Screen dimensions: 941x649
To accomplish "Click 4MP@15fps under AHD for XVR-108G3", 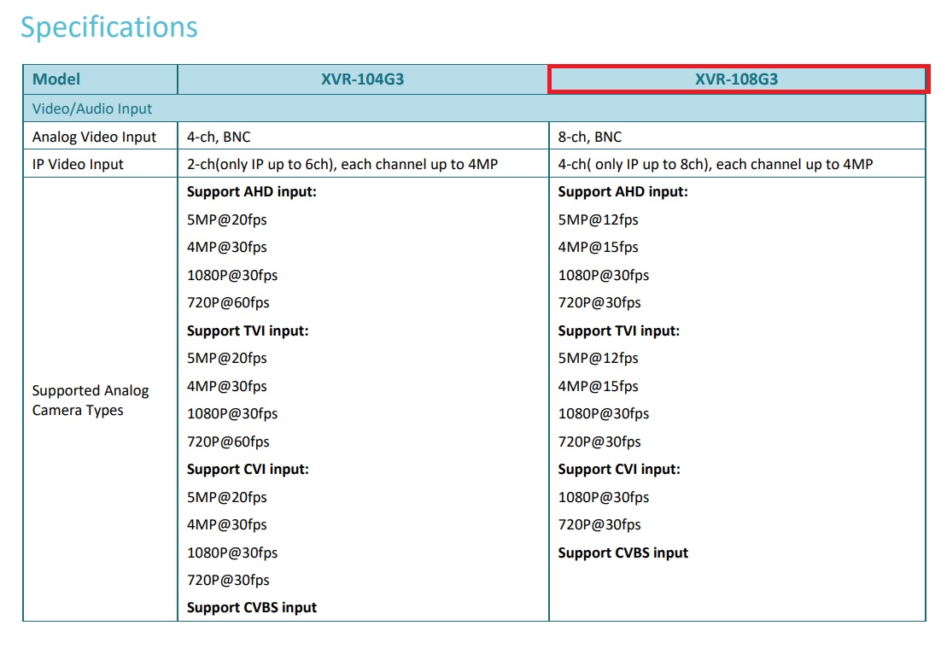I will coord(598,247).
